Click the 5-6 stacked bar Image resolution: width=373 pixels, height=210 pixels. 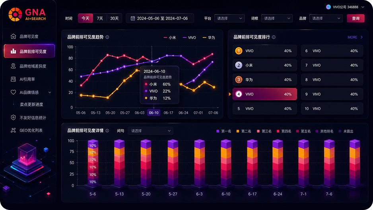pyautogui.click(x=93, y=163)
